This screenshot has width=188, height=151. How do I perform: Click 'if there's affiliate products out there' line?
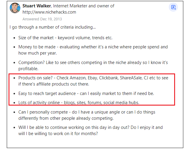pos(54,84)
